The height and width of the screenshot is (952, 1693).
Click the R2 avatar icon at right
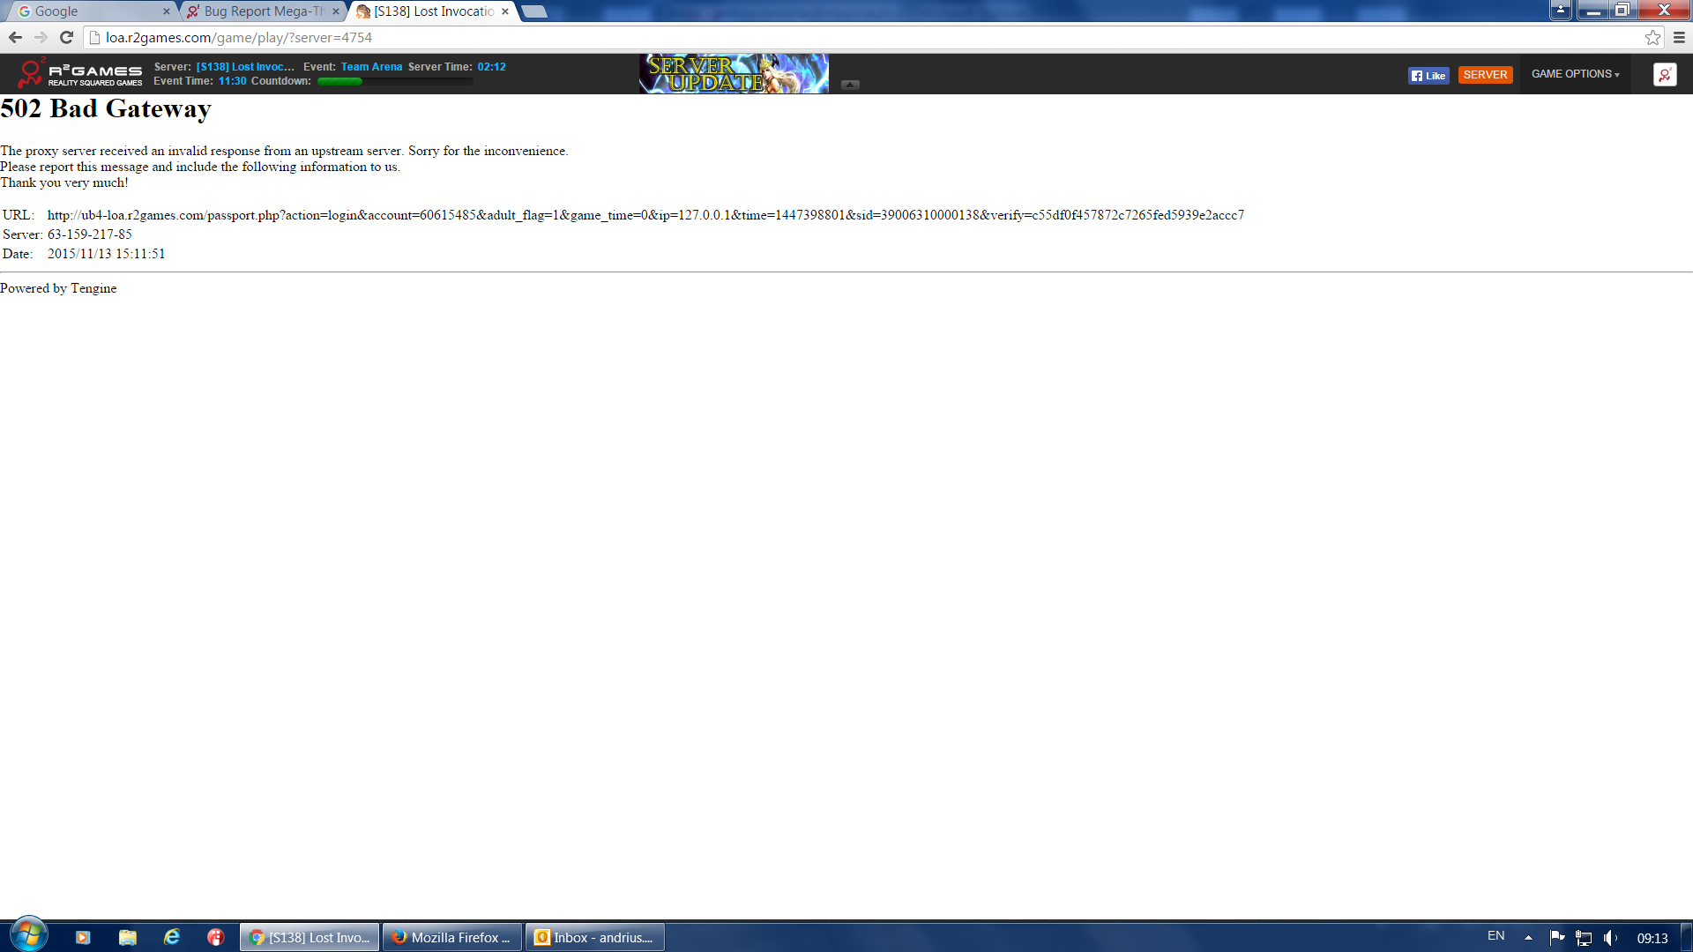[x=1665, y=75]
